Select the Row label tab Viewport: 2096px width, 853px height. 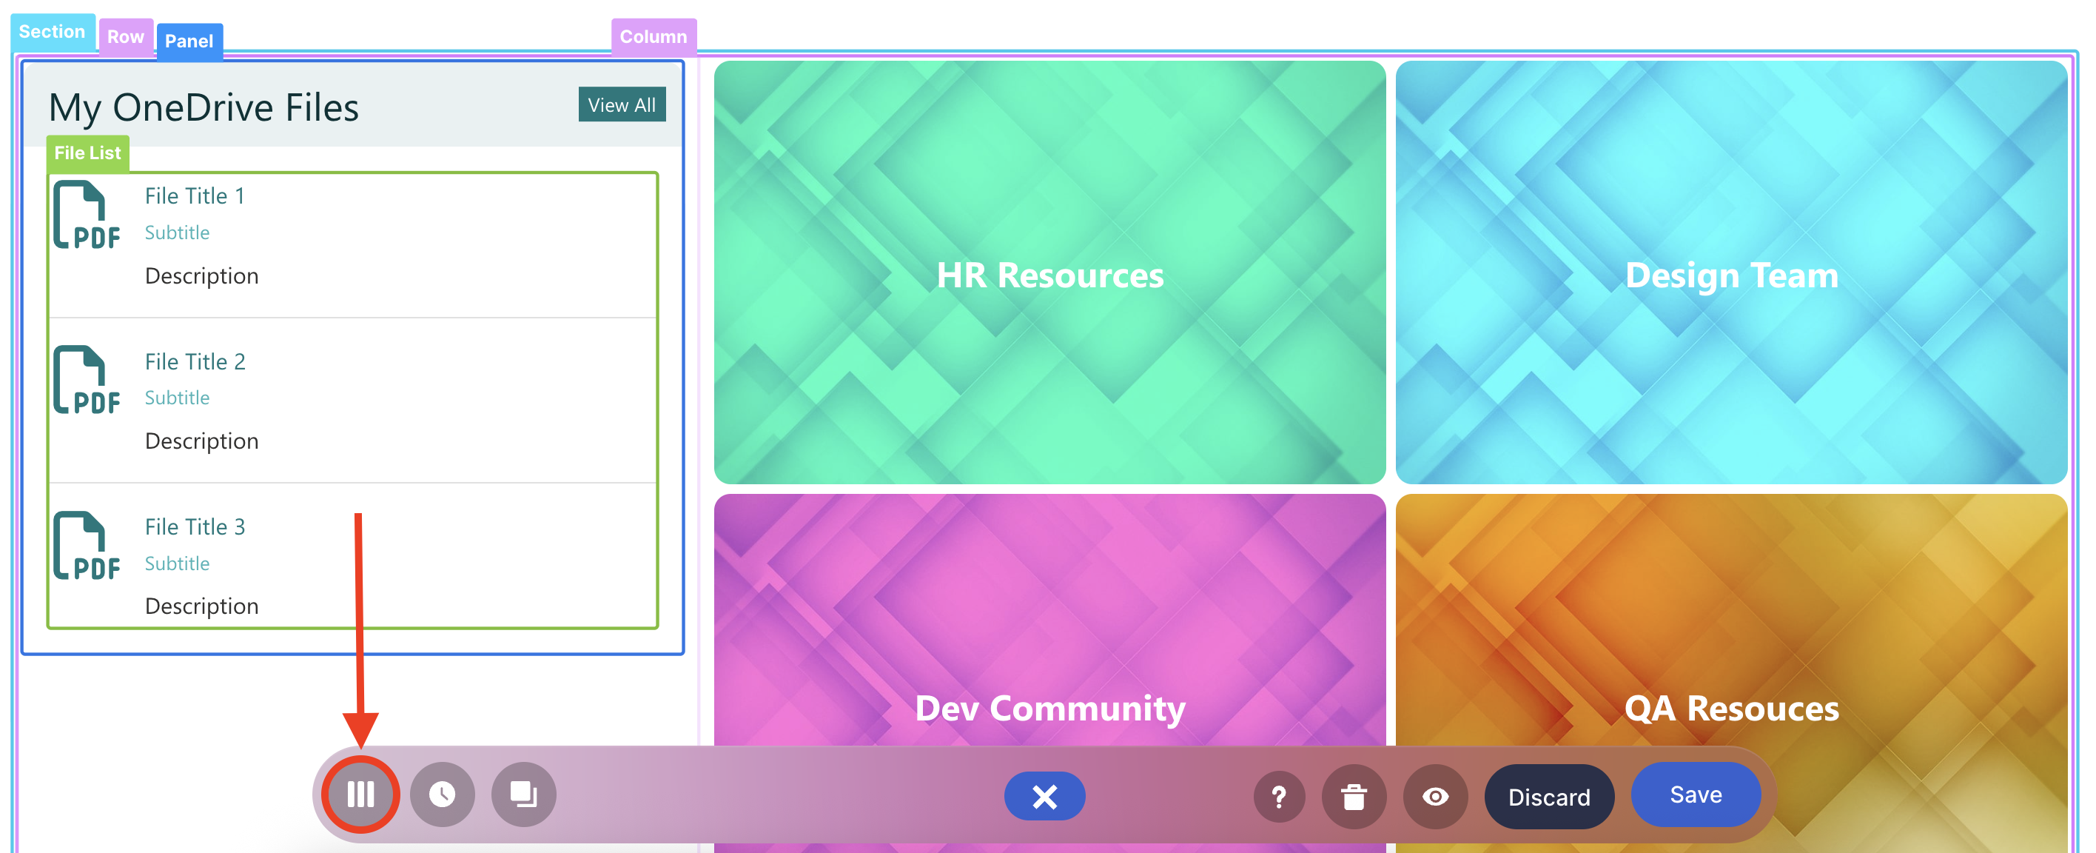[125, 38]
